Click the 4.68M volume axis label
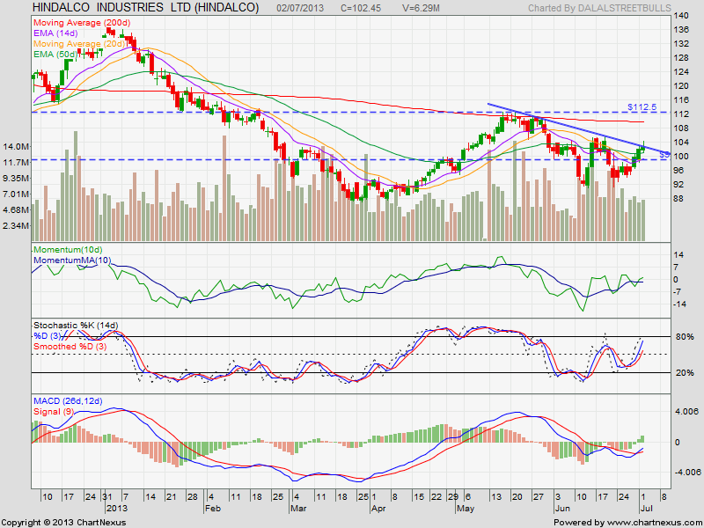The width and height of the screenshot is (704, 528). (x=16, y=209)
